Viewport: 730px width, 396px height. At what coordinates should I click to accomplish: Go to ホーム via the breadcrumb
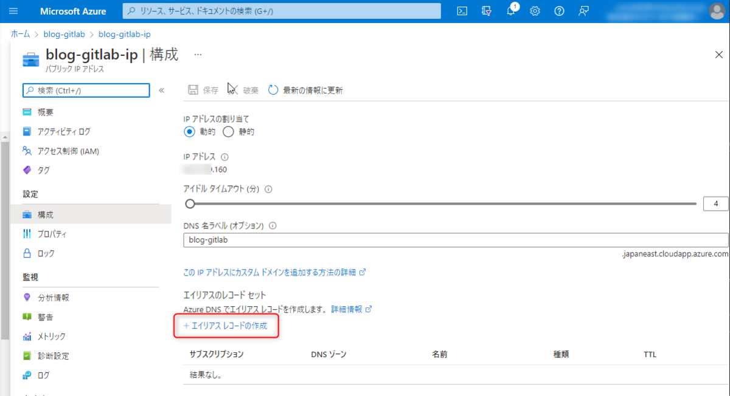tap(19, 34)
